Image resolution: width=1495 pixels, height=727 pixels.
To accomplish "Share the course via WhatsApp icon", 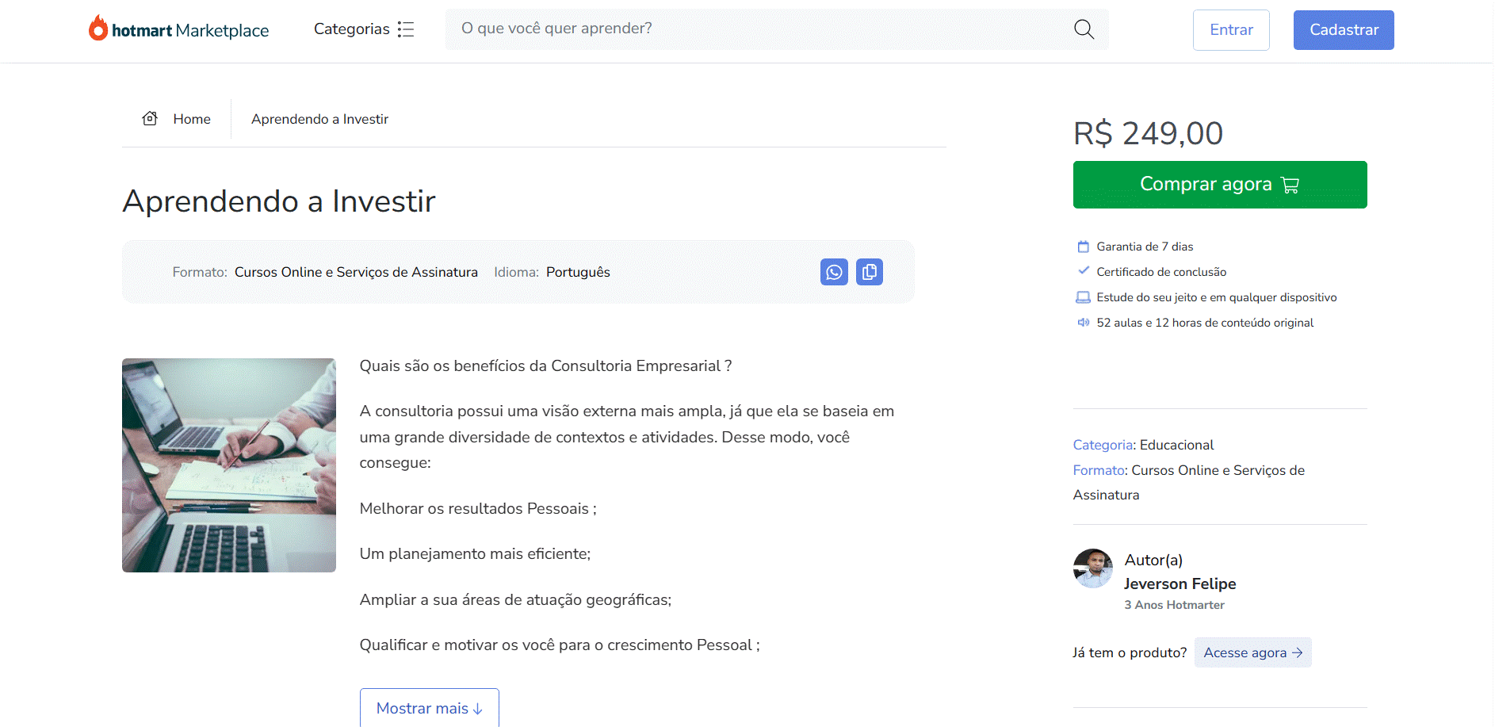I will point(834,272).
